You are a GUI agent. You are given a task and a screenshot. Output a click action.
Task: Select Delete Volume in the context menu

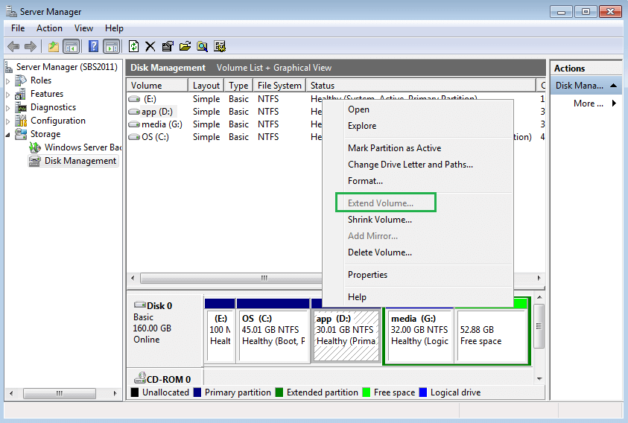[379, 252]
